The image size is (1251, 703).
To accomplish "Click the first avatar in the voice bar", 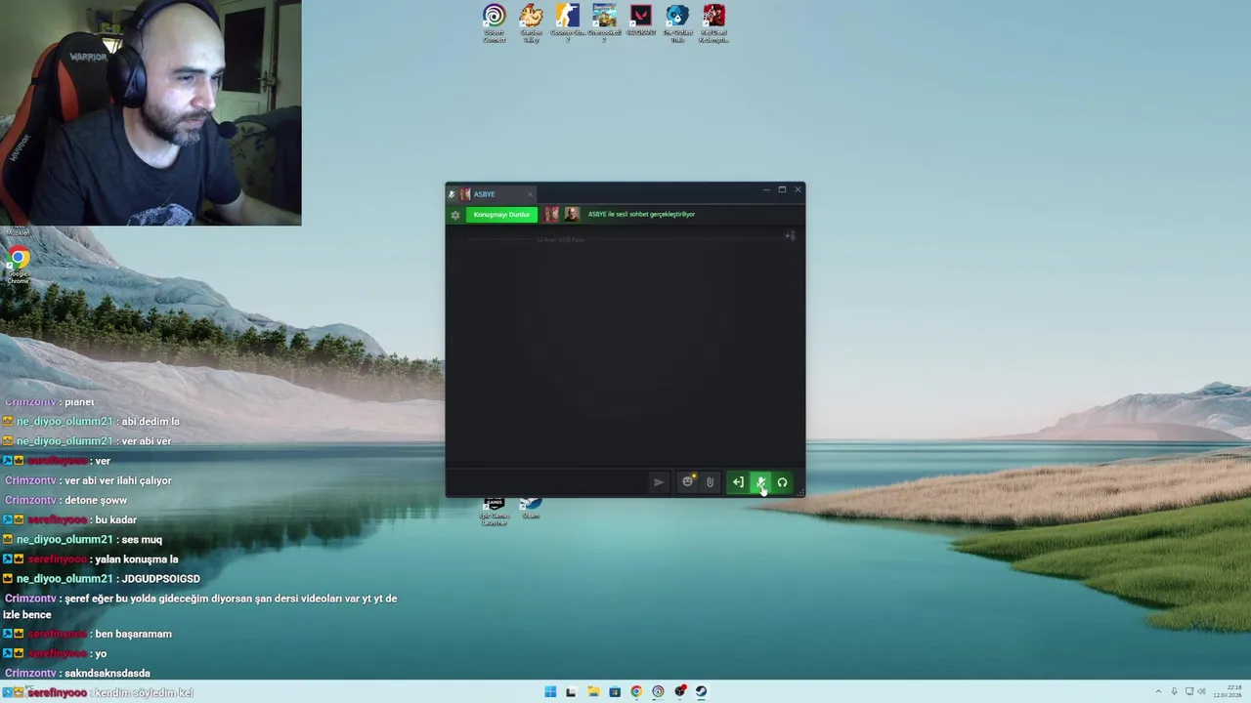I will (x=551, y=215).
